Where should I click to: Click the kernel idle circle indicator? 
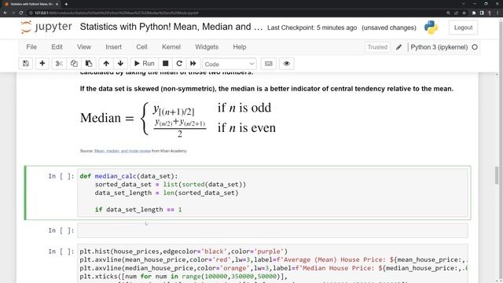click(475, 47)
